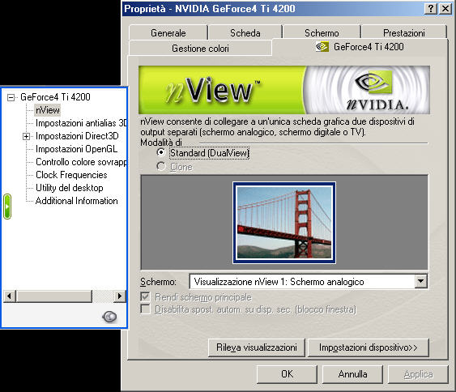Click the tree panel scroll right arrow
Image resolution: width=456 pixels, height=392 pixels.
120,296
